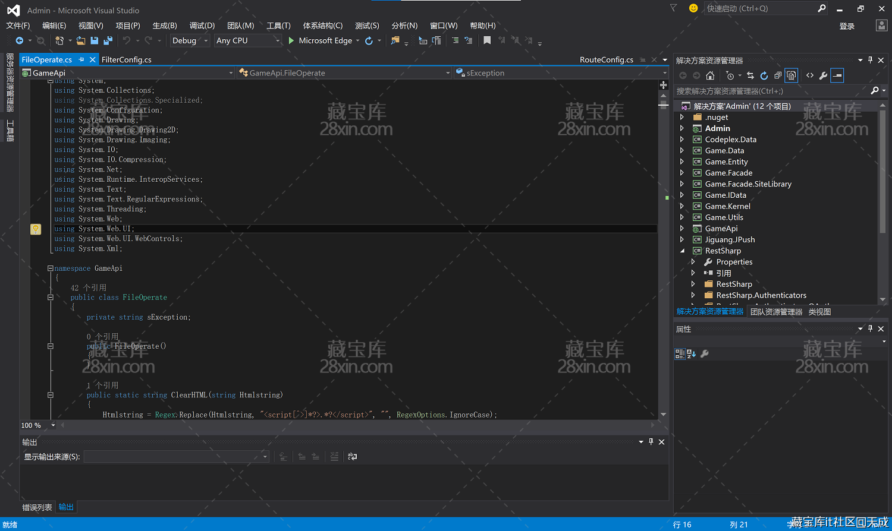Expand the Game.Data project node
The height and width of the screenshot is (531, 892).
tap(682, 151)
